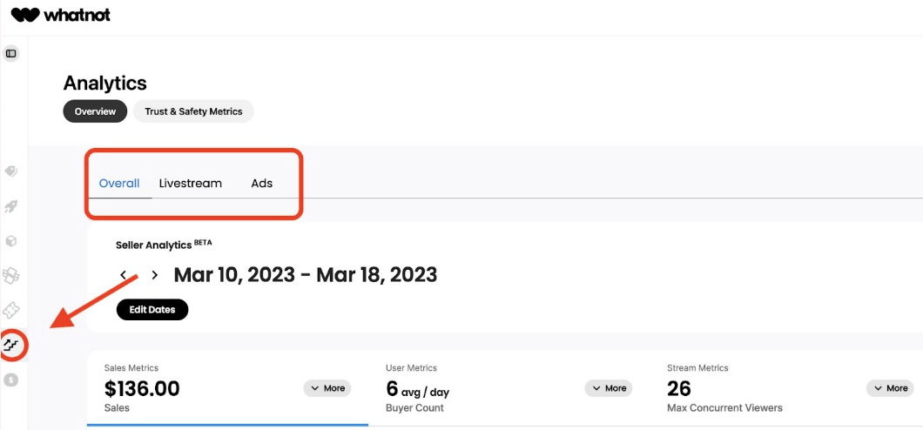
Task: Open the Ads tab
Action: point(262,184)
